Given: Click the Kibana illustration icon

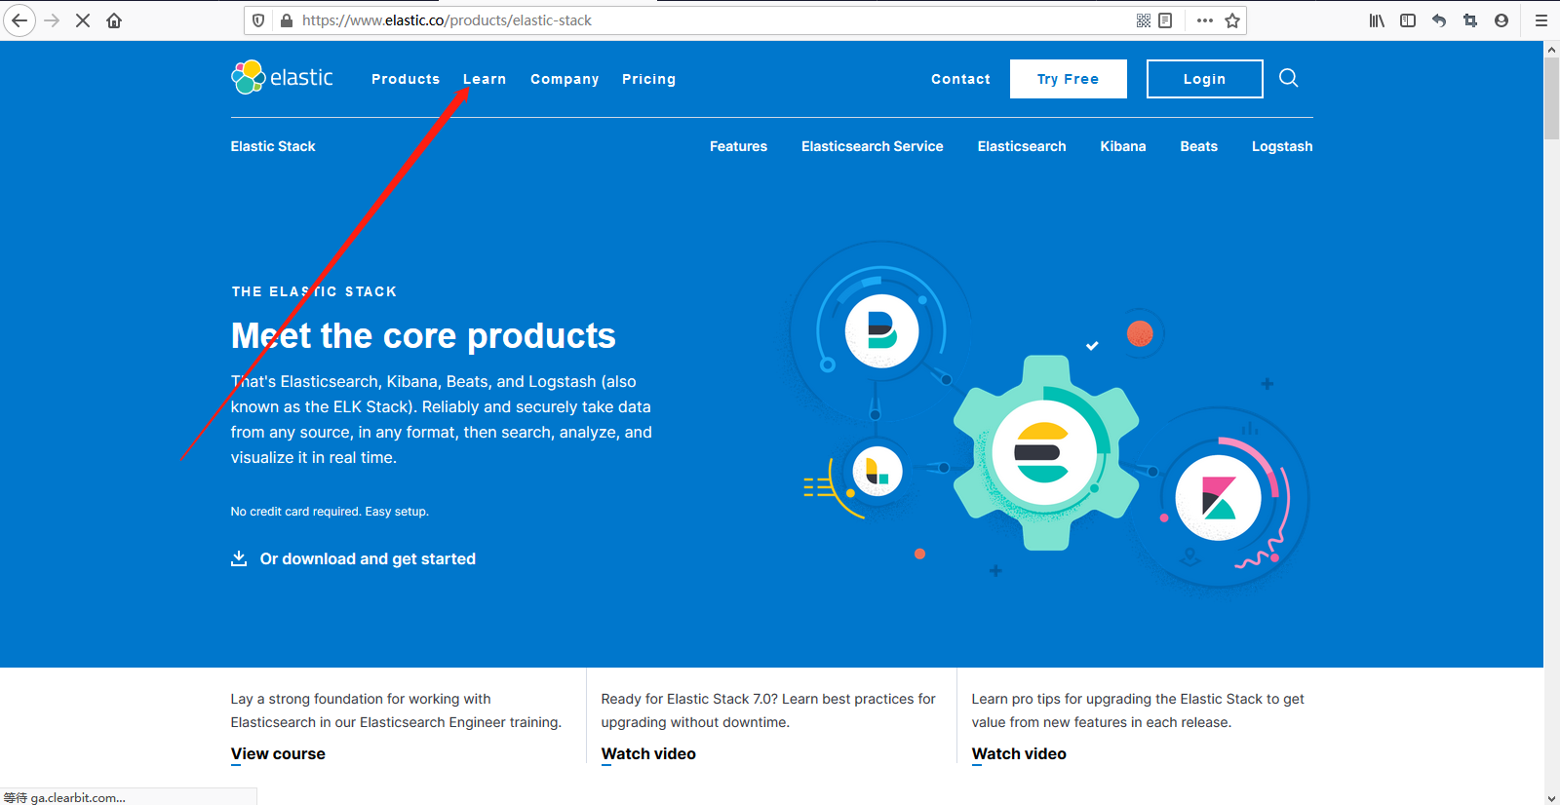Looking at the screenshot, I should 1219,499.
